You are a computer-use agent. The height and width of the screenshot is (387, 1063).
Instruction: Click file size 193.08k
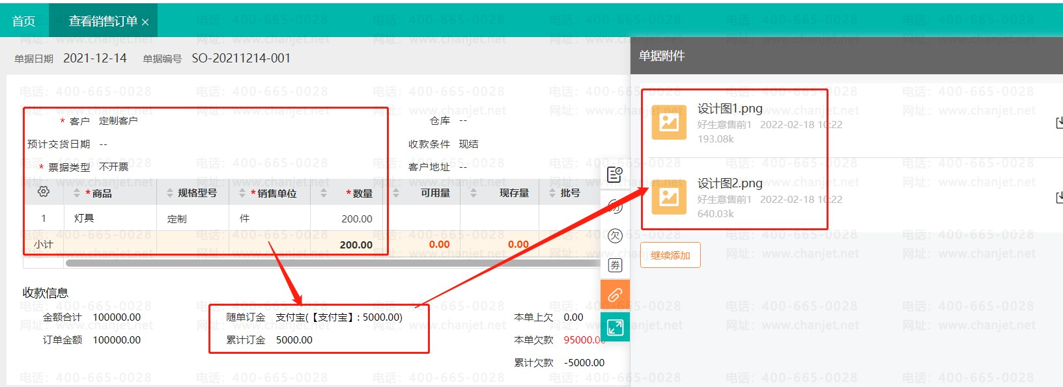point(716,139)
